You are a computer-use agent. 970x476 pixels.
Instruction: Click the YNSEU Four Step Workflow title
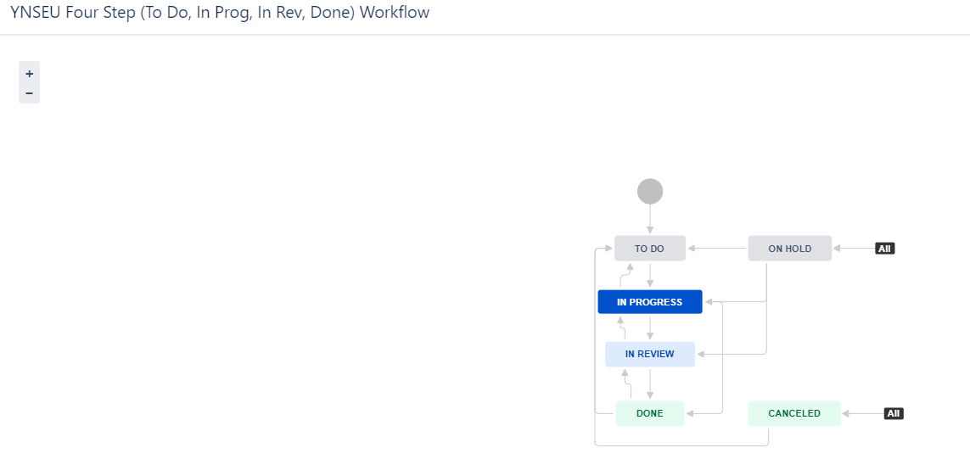pyautogui.click(x=220, y=13)
